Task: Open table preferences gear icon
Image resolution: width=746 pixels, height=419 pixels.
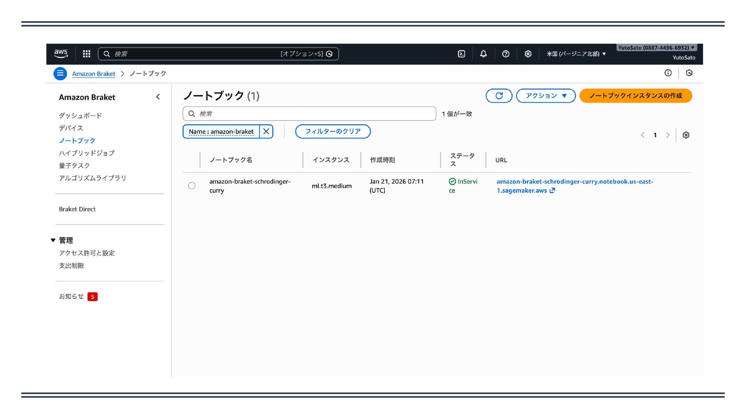Action: [686, 135]
